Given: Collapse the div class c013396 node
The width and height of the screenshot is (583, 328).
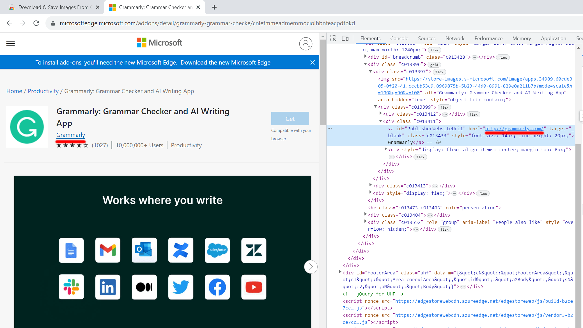Looking at the screenshot, I should (365, 64).
